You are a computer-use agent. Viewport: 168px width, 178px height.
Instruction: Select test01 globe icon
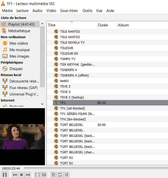click(56, 81)
